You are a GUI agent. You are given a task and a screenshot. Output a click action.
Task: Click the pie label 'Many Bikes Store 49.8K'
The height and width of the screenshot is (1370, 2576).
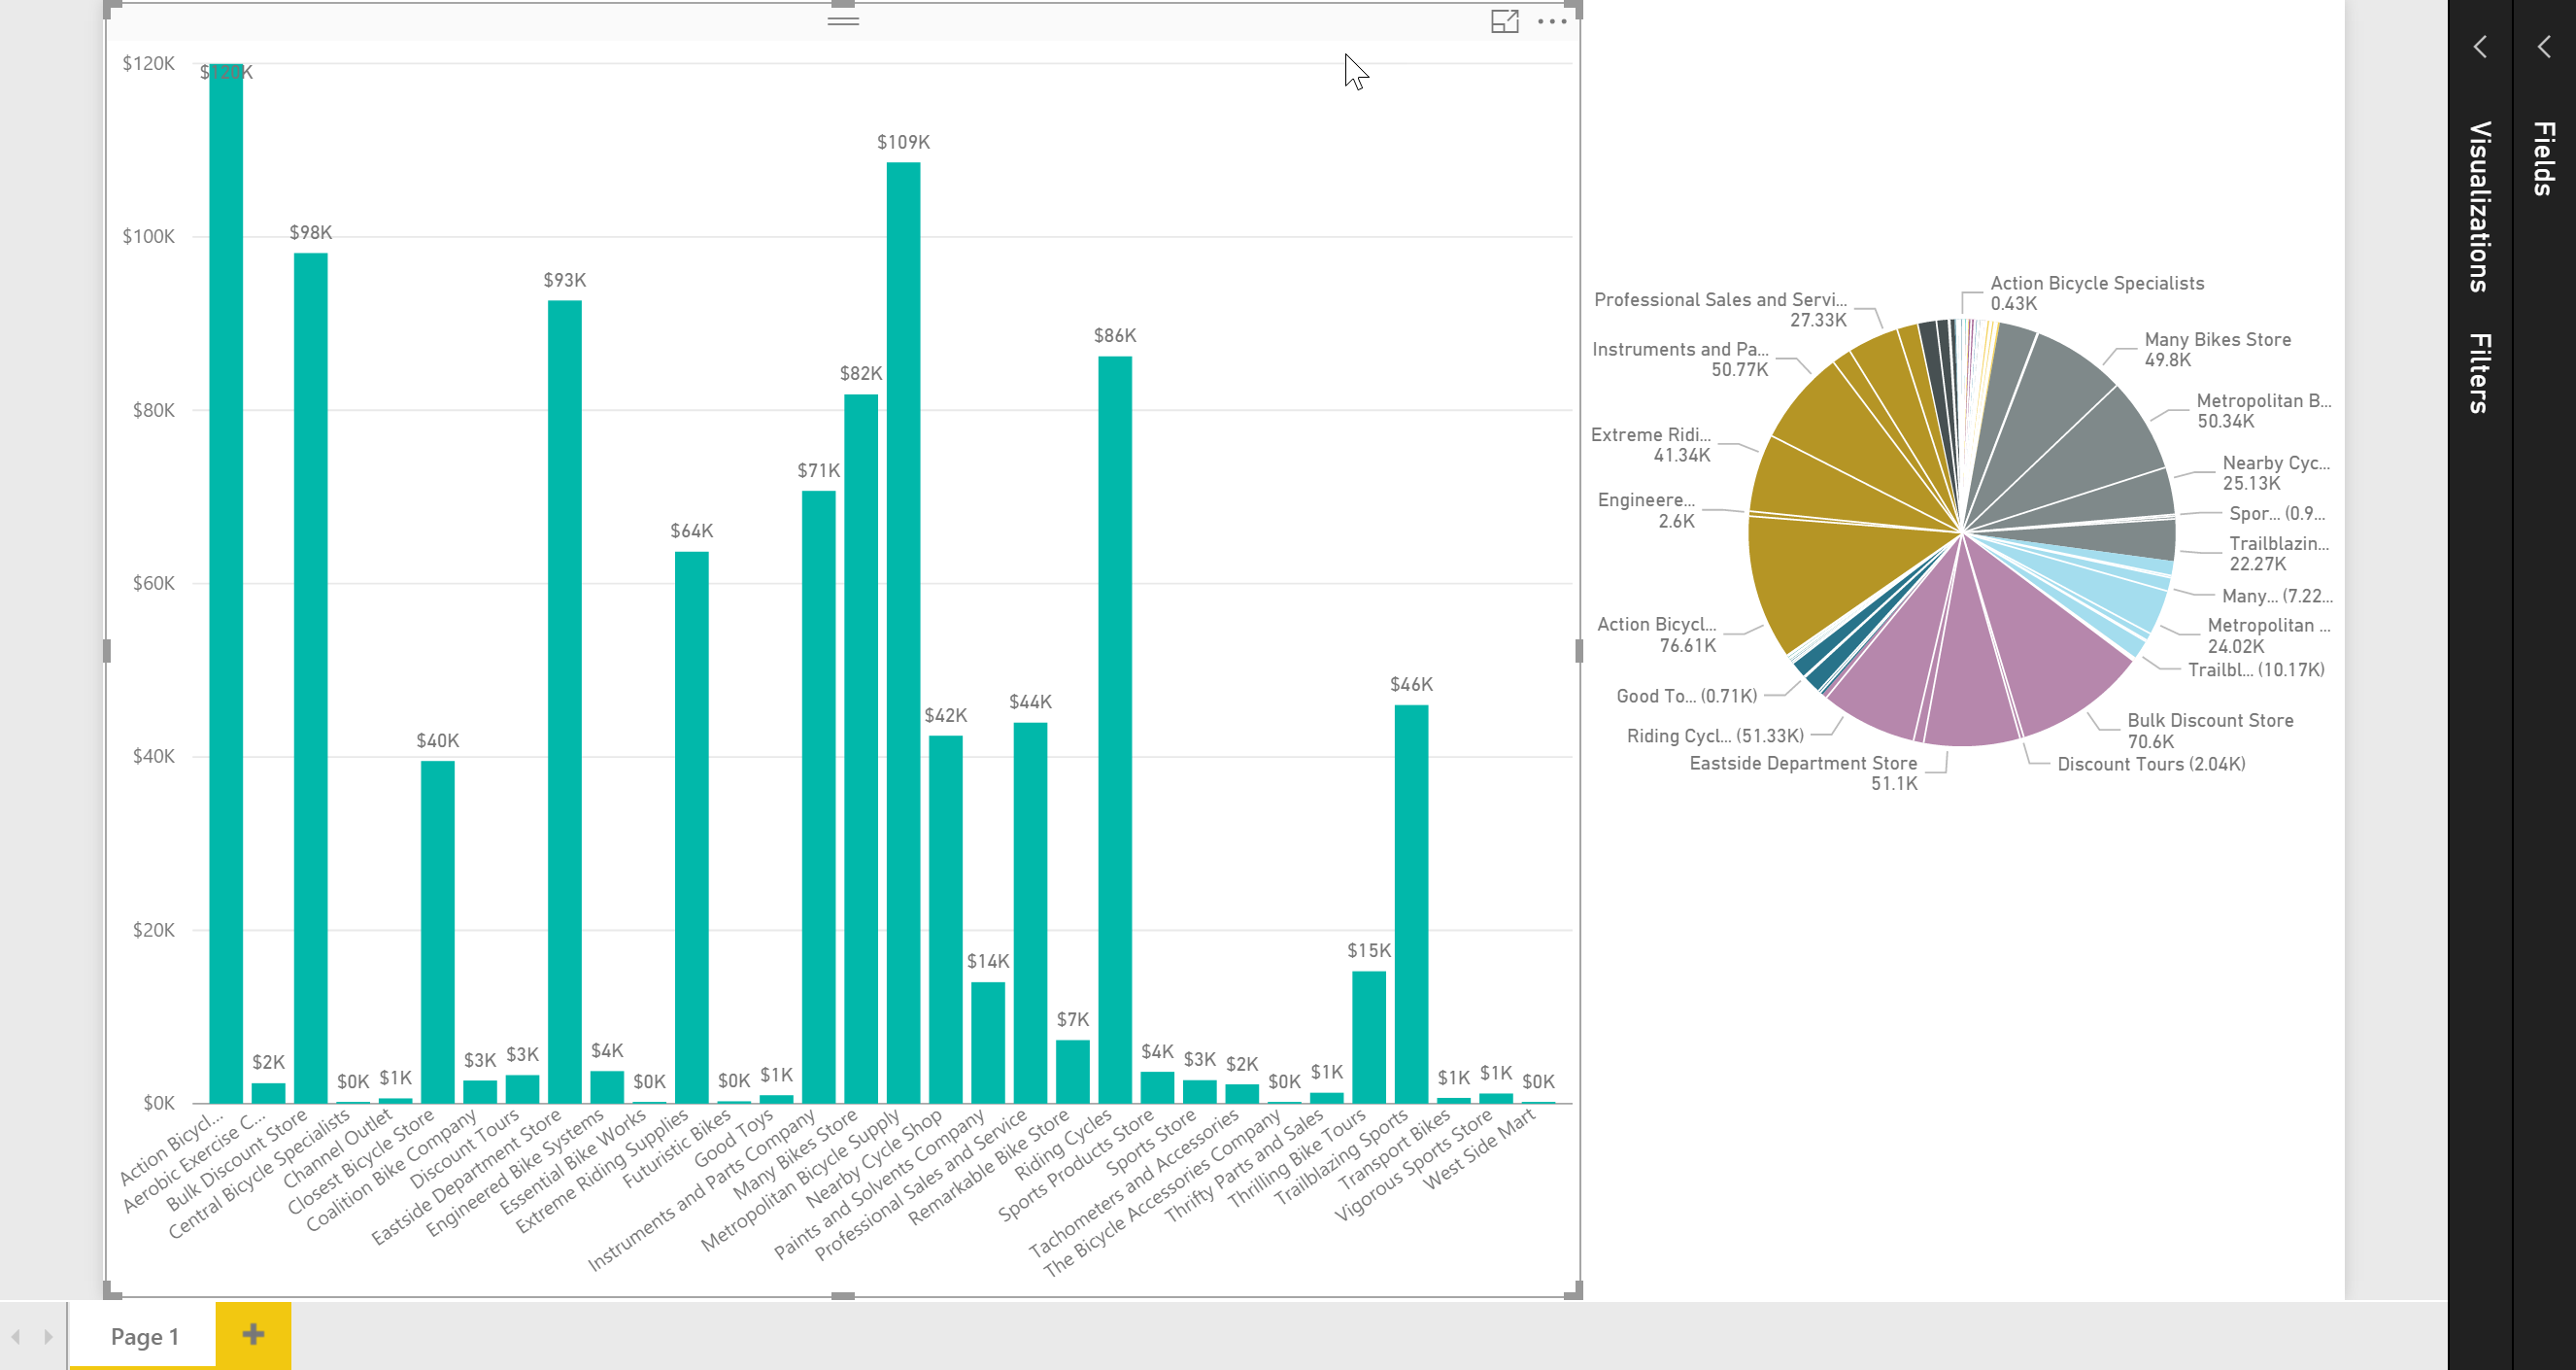2217,350
